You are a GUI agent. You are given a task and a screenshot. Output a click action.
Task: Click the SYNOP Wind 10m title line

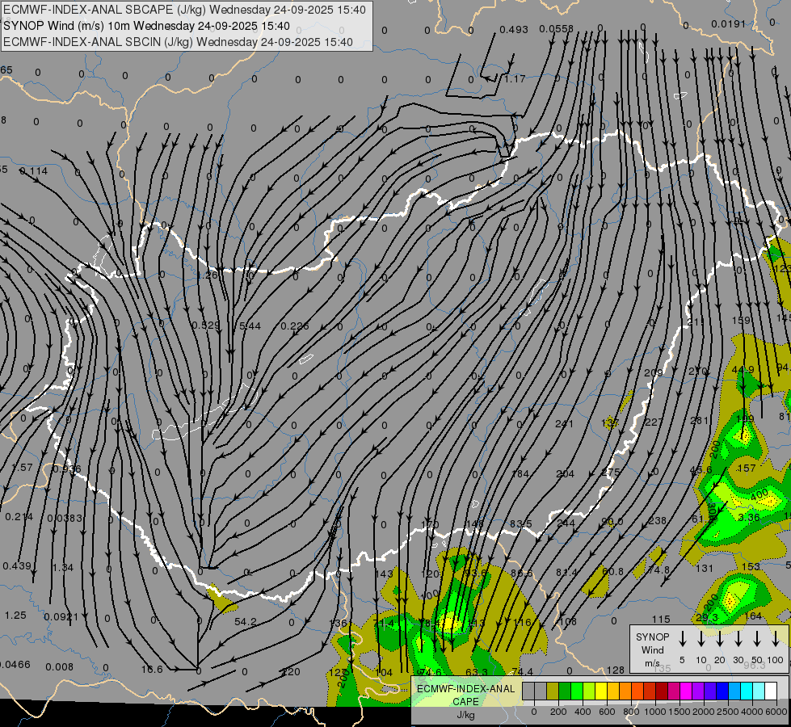(146, 26)
